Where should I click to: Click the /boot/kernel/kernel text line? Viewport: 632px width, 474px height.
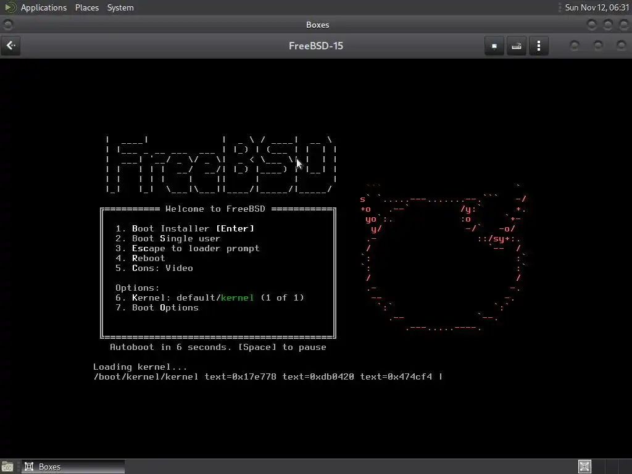pyautogui.click(x=268, y=377)
